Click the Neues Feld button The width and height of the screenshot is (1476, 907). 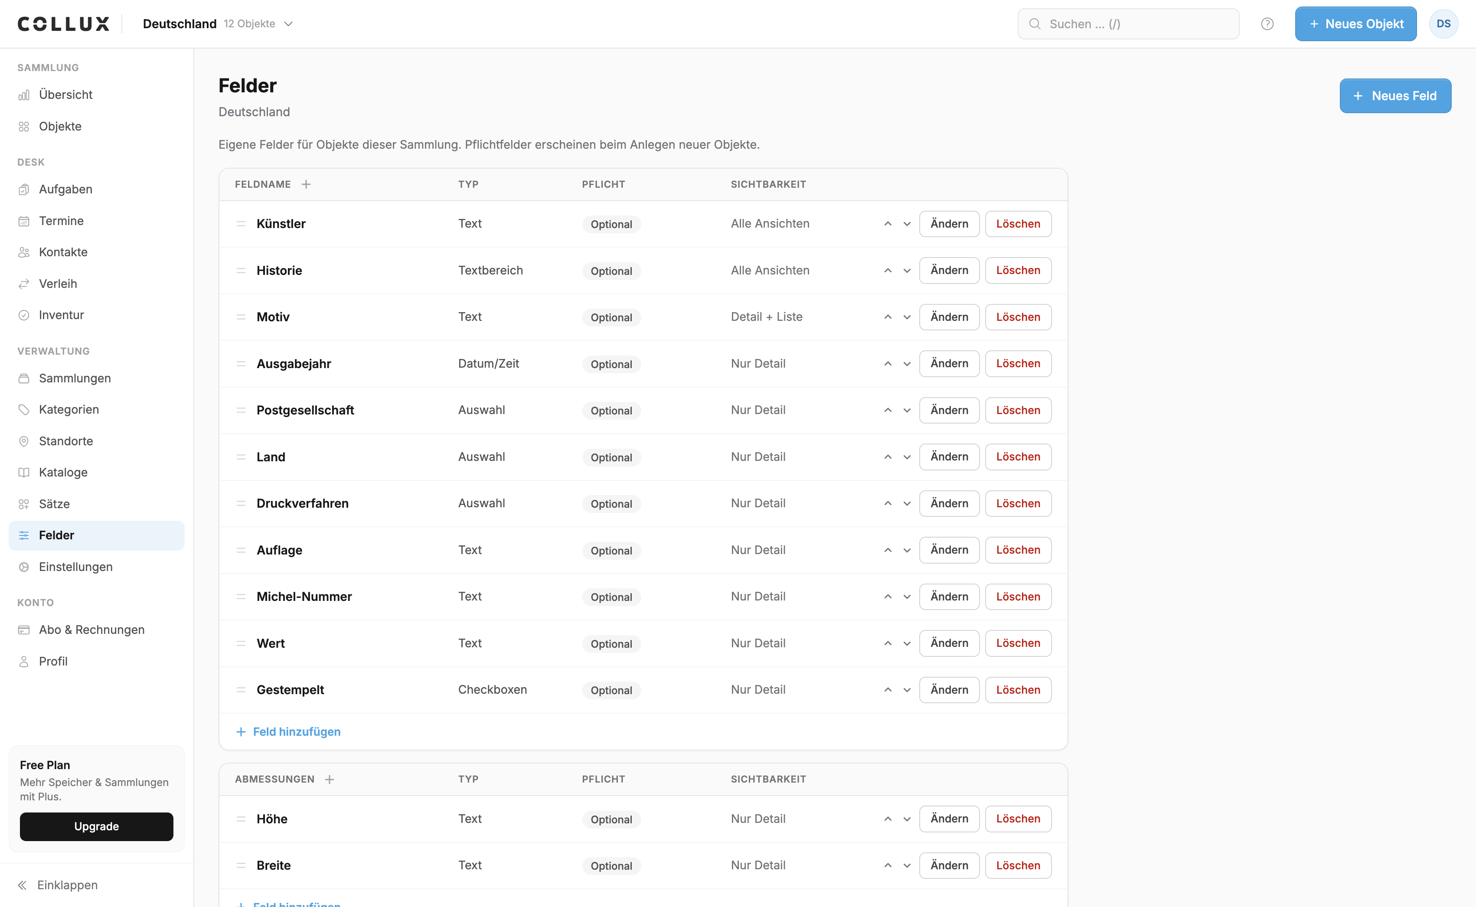point(1395,96)
